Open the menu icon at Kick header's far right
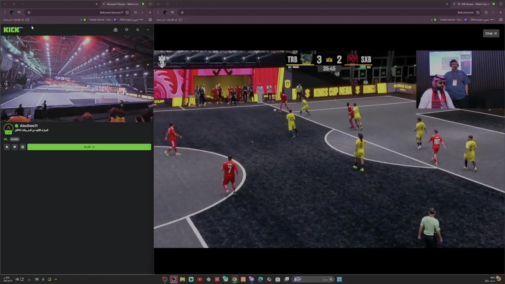Viewport: 505px width, 284px height. point(148,30)
